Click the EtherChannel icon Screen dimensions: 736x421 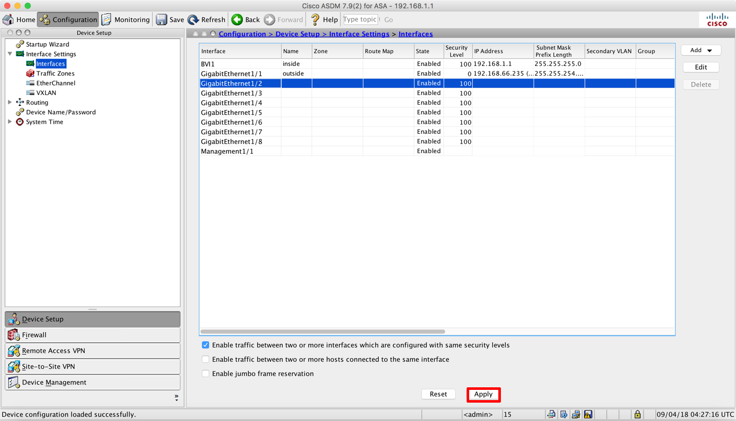(x=30, y=83)
